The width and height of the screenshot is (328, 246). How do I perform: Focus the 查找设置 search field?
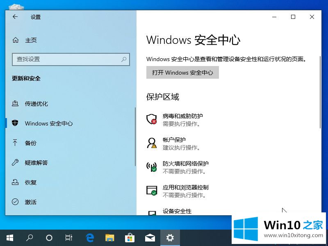(x=71, y=59)
